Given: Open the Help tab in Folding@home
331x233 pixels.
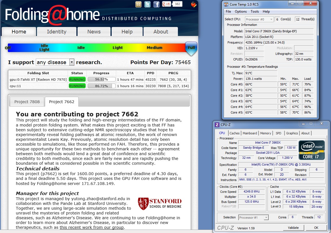Looking at the screenshot, I should point(127,31).
